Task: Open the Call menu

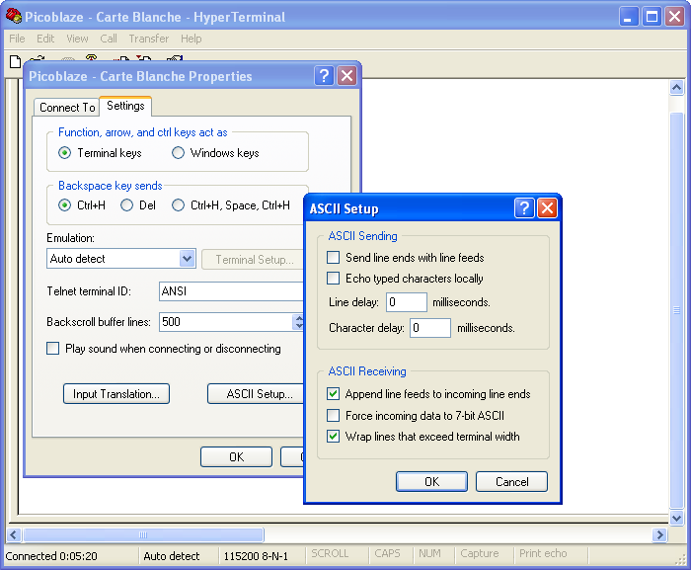Action: tap(109, 39)
